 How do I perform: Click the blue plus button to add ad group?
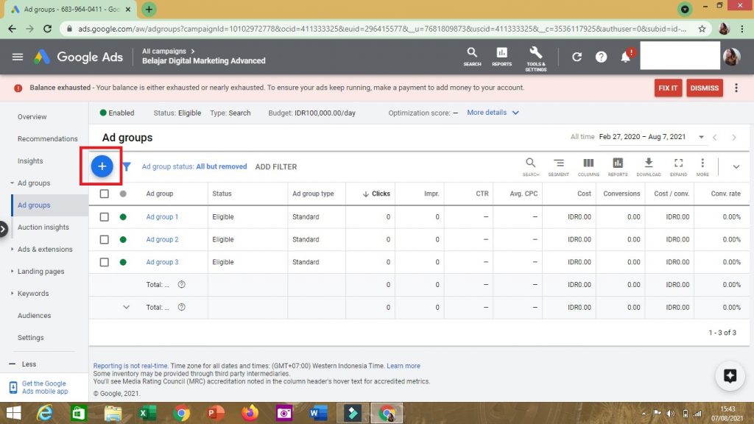[x=102, y=166]
